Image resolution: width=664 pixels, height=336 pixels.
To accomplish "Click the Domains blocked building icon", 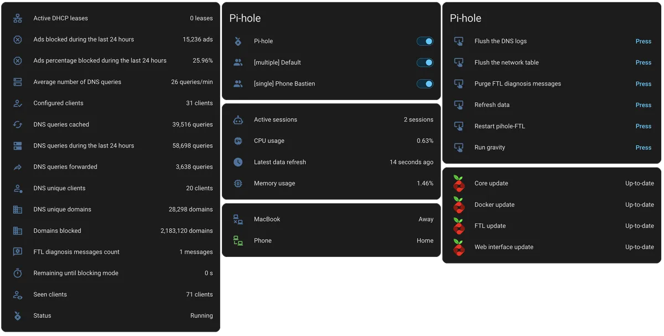I will point(18,231).
